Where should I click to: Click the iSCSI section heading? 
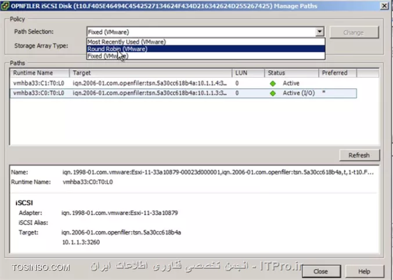24,203
